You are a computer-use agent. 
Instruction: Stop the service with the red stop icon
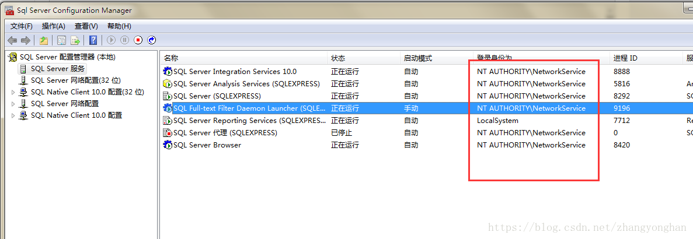pyautogui.click(x=138, y=41)
